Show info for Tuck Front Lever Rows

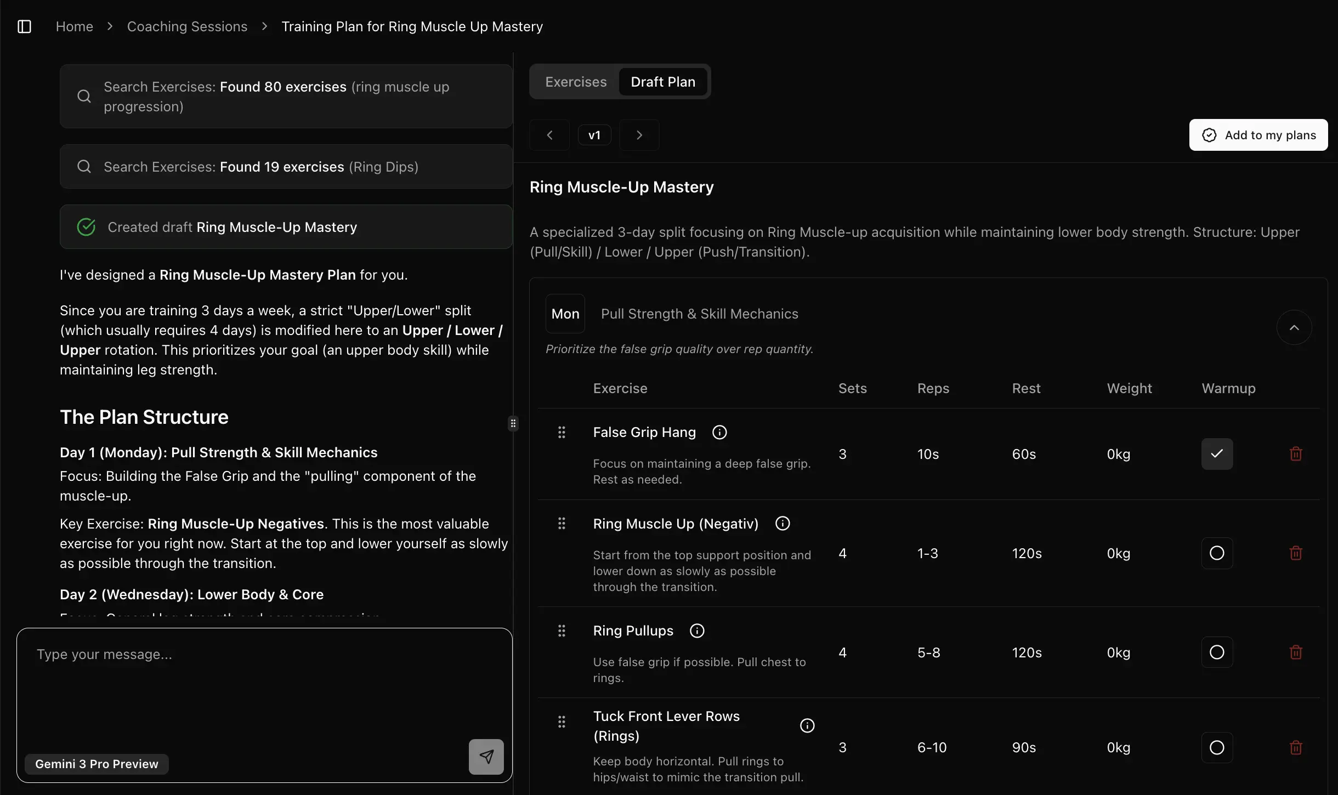[x=807, y=726]
